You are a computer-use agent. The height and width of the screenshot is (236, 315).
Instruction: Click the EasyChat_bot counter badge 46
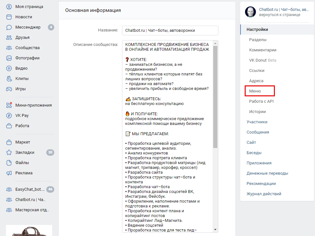[50, 189]
